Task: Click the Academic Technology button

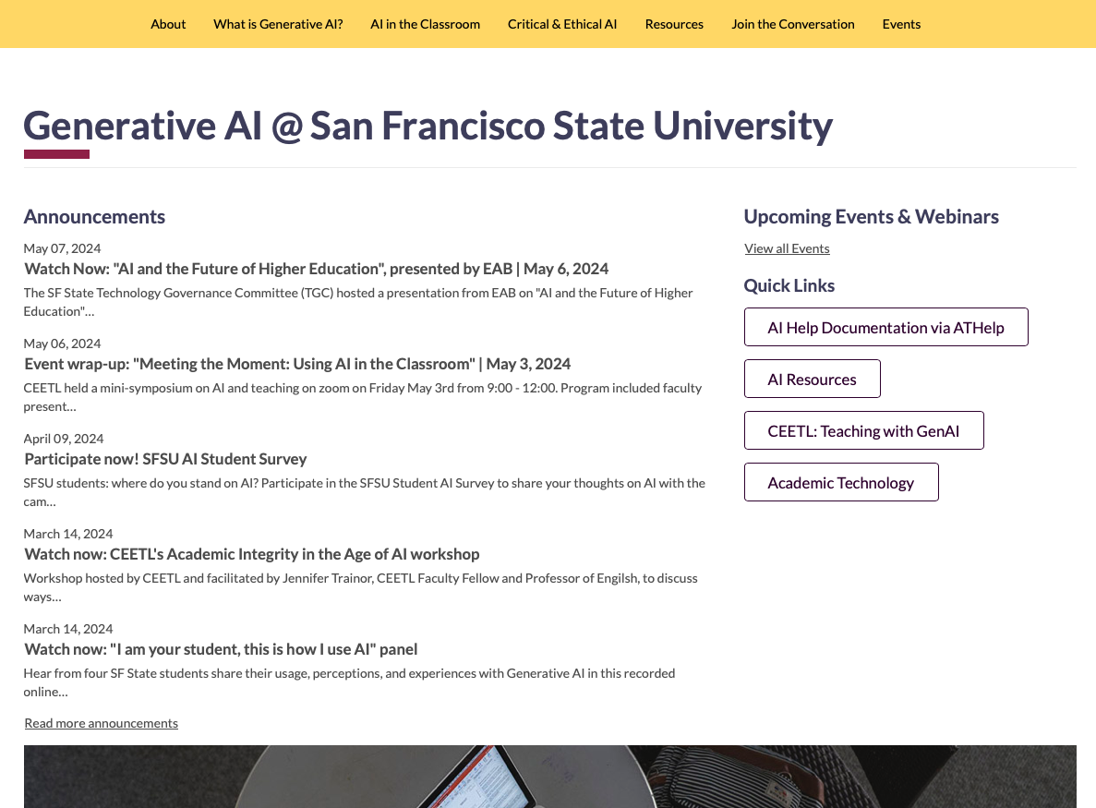Action: click(x=841, y=482)
